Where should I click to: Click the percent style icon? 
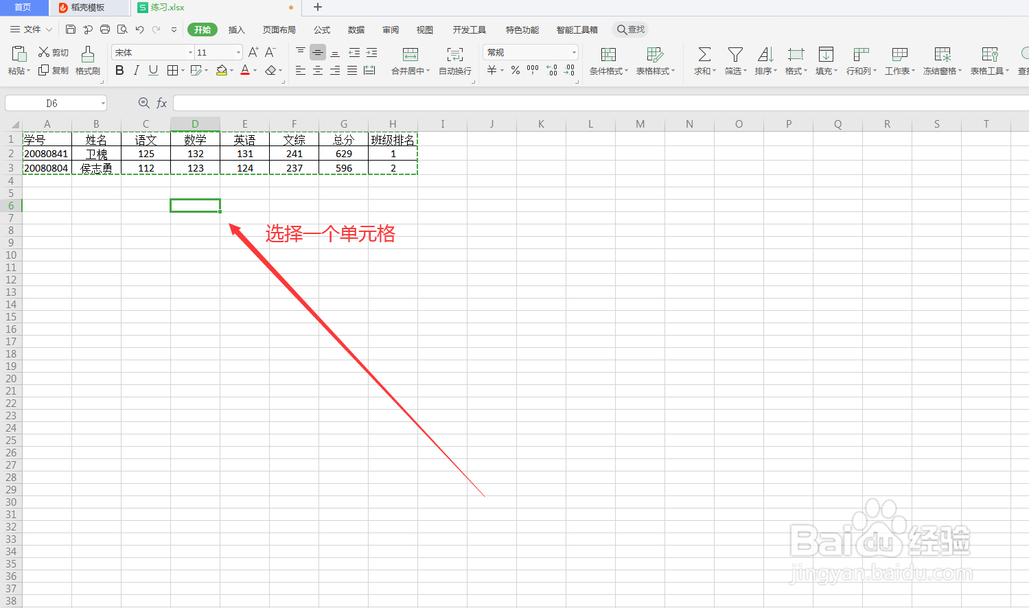point(514,69)
